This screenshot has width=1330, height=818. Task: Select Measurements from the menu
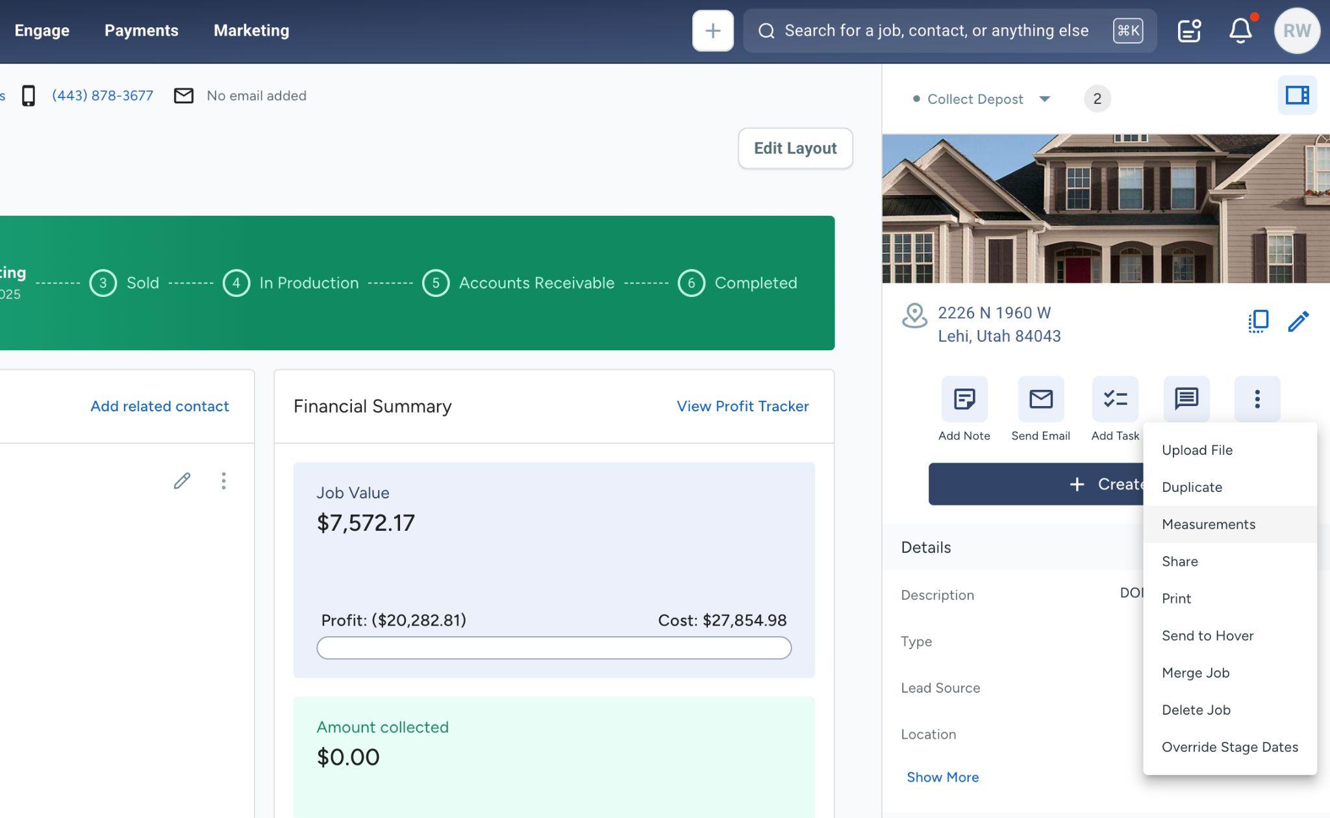[x=1208, y=524]
